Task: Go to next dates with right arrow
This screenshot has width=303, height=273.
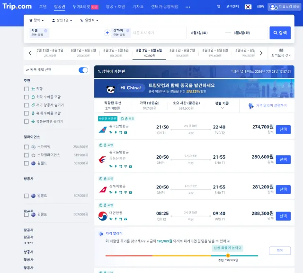Action: click(261, 53)
